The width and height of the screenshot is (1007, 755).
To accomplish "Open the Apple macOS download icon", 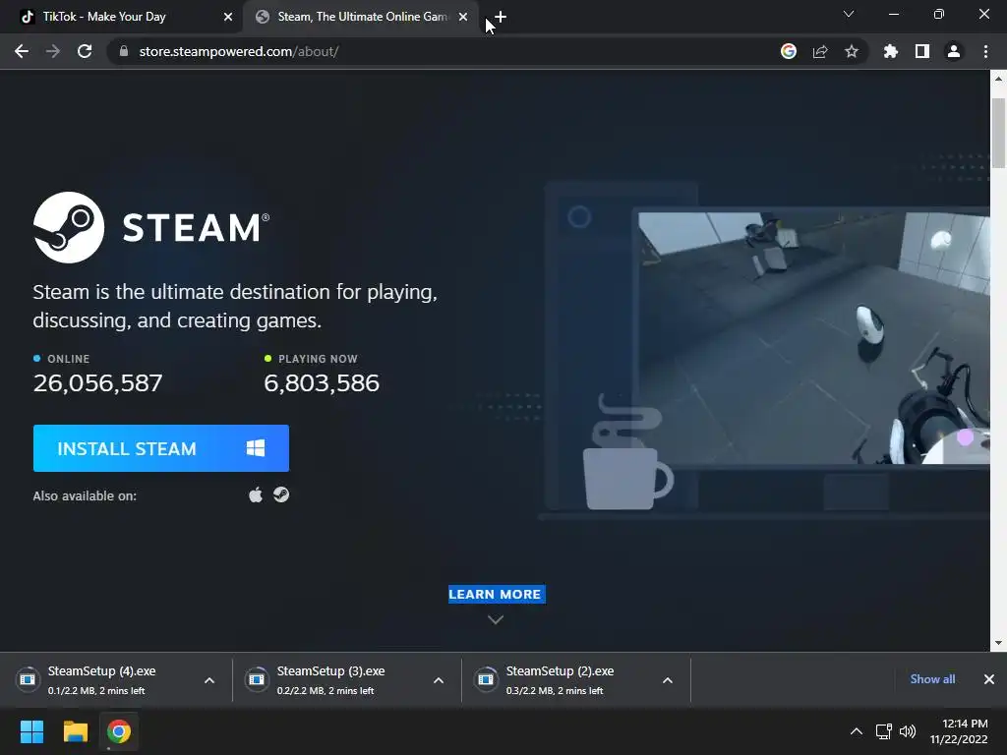I will coord(256,495).
